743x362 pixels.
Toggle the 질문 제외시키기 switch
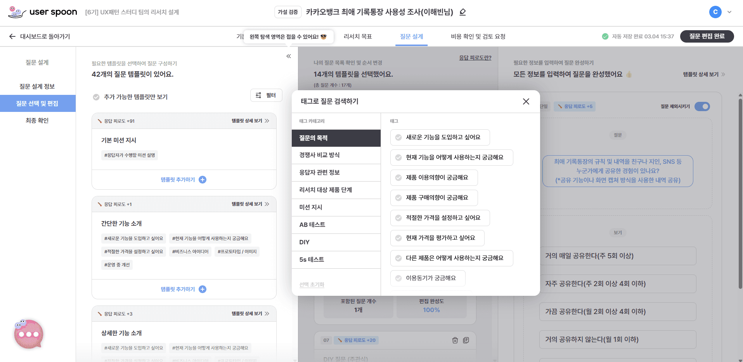702,106
